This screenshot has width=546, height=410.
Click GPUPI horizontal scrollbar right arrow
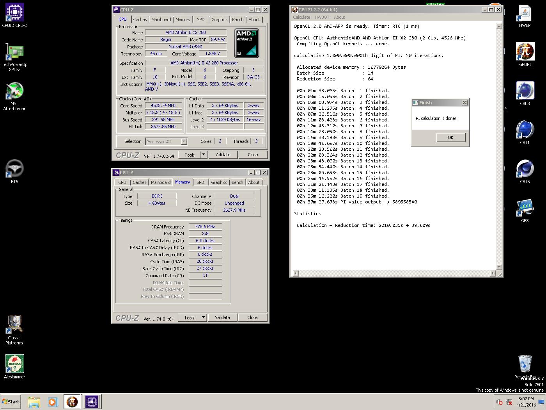493,273
